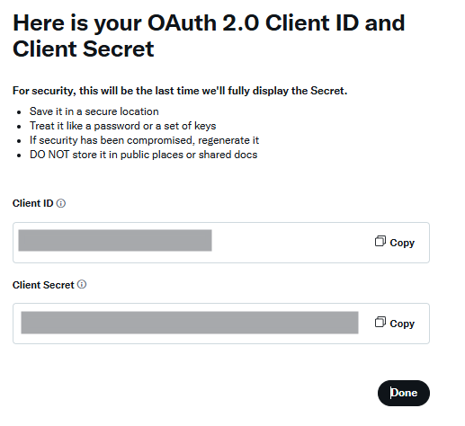Click empty space inside the Client ID box
The height and width of the screenshot is (426, 465).
pos(291,243)
